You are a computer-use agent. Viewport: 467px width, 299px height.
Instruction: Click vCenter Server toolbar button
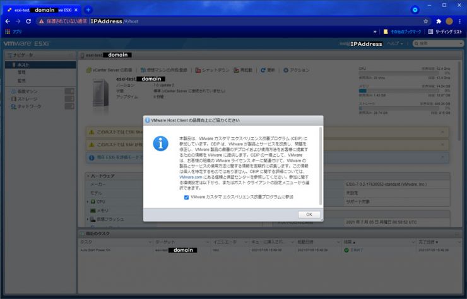click(x=109, y=70)
